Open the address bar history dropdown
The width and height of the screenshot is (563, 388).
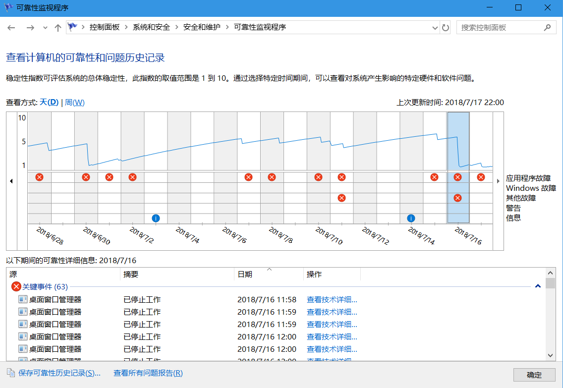(x=435, y=28)
